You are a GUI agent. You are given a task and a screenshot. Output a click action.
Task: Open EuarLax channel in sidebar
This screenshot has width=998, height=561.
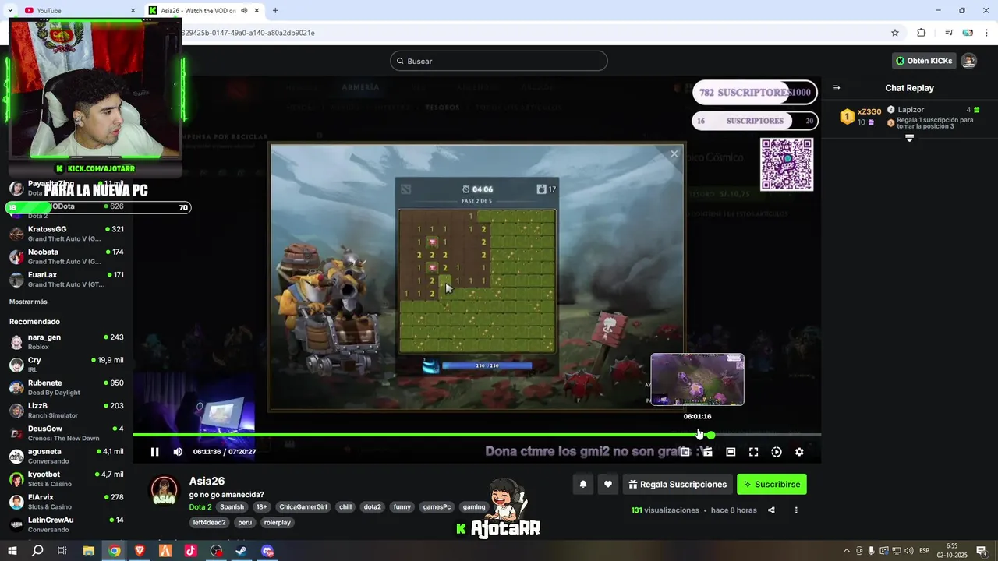coord(66,280)
